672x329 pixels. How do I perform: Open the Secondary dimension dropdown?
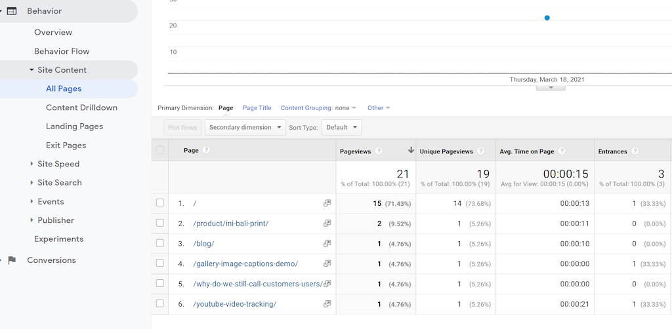pyautogui.click(x=245, y=127)
